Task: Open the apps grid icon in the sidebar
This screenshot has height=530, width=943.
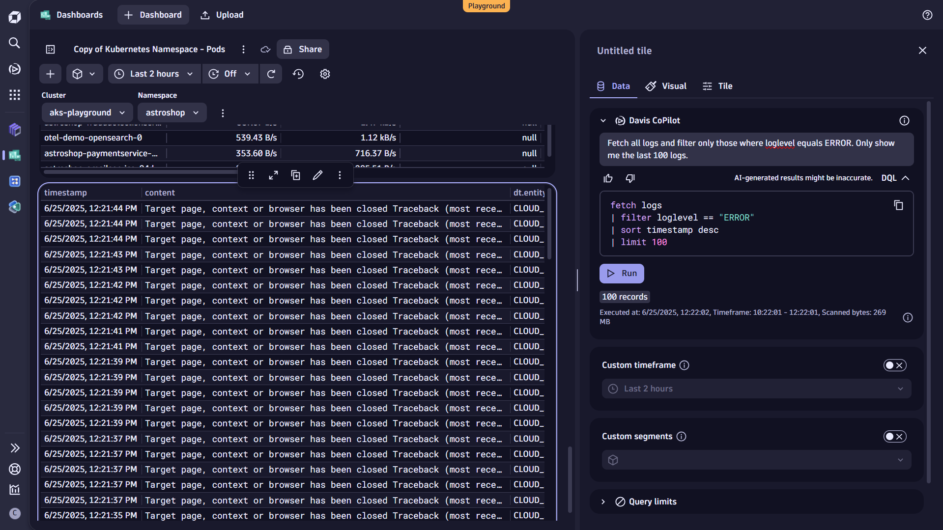Action: 14,95
